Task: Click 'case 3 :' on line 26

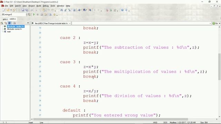Action: [70, 62]
